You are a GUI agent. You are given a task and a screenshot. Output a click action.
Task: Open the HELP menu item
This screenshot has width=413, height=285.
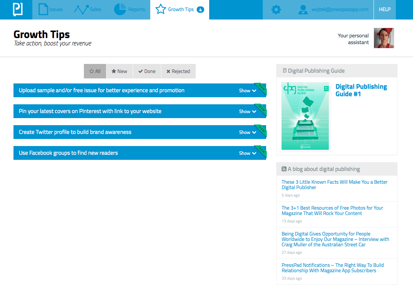[385, 9]
